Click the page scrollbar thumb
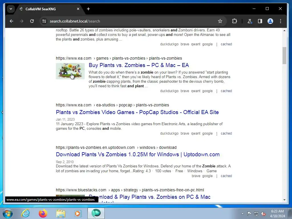 [284, 56]
